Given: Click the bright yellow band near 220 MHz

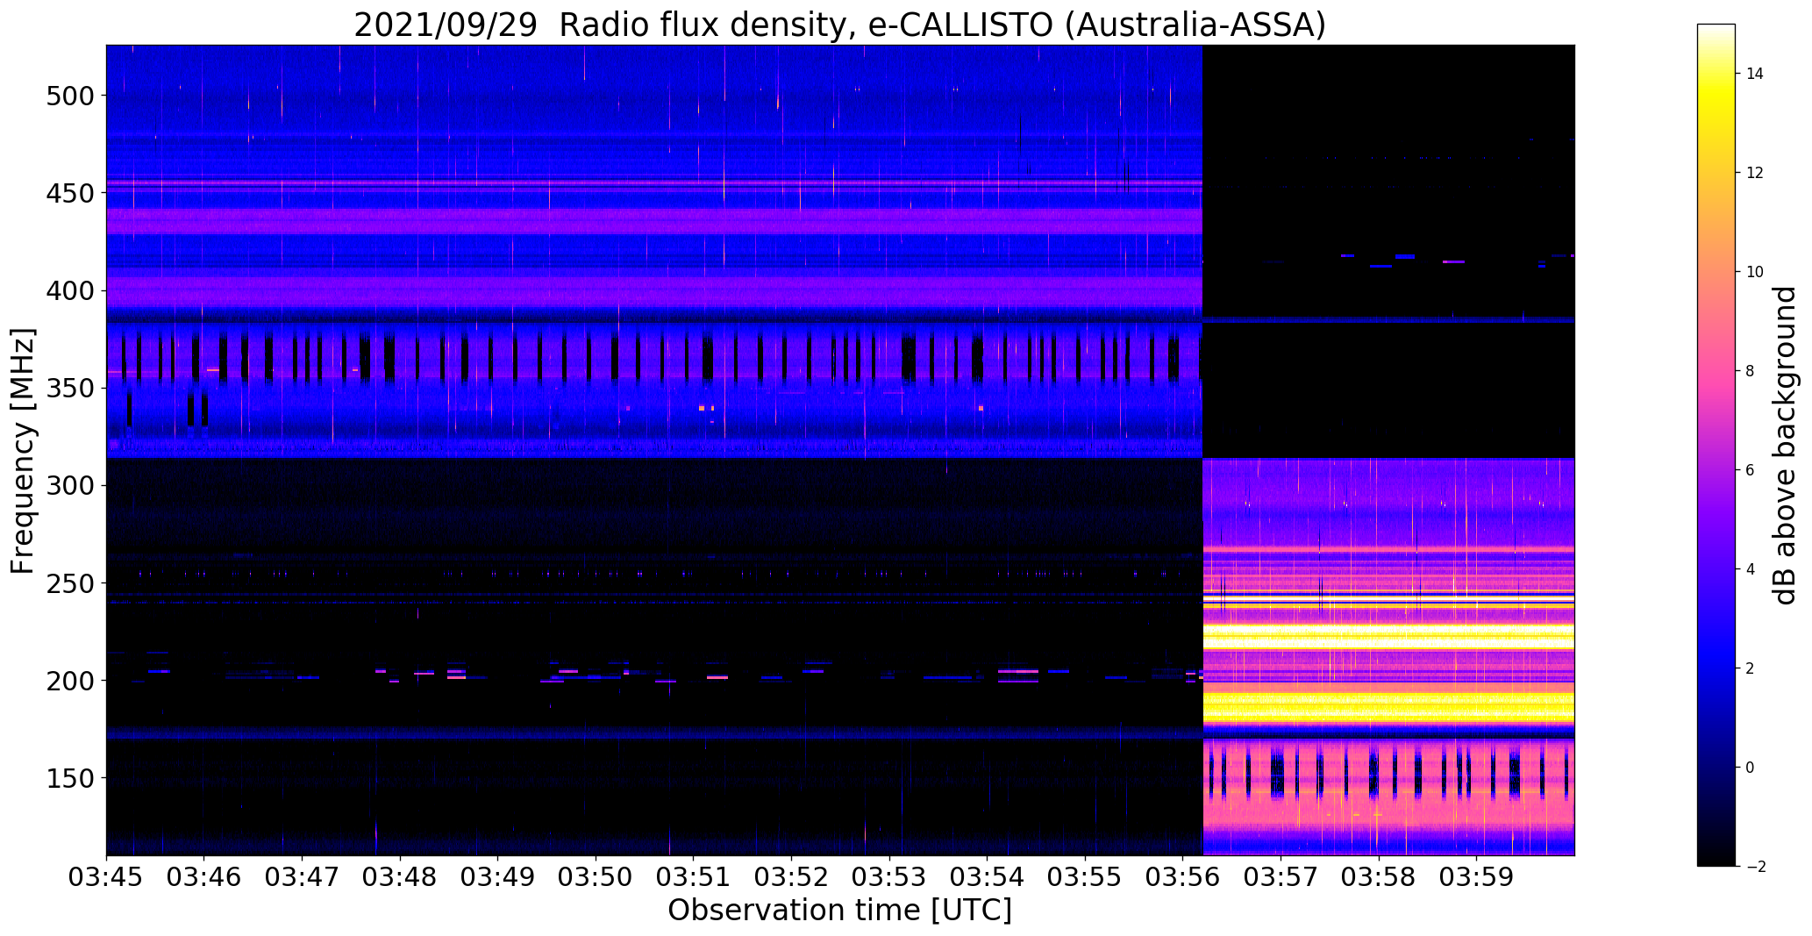Looking at the screenshot, I should click(x=1388, y=638).
